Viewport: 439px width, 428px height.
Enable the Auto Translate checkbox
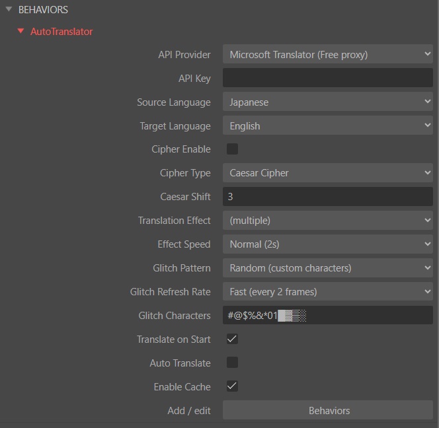tap(232, 363)
